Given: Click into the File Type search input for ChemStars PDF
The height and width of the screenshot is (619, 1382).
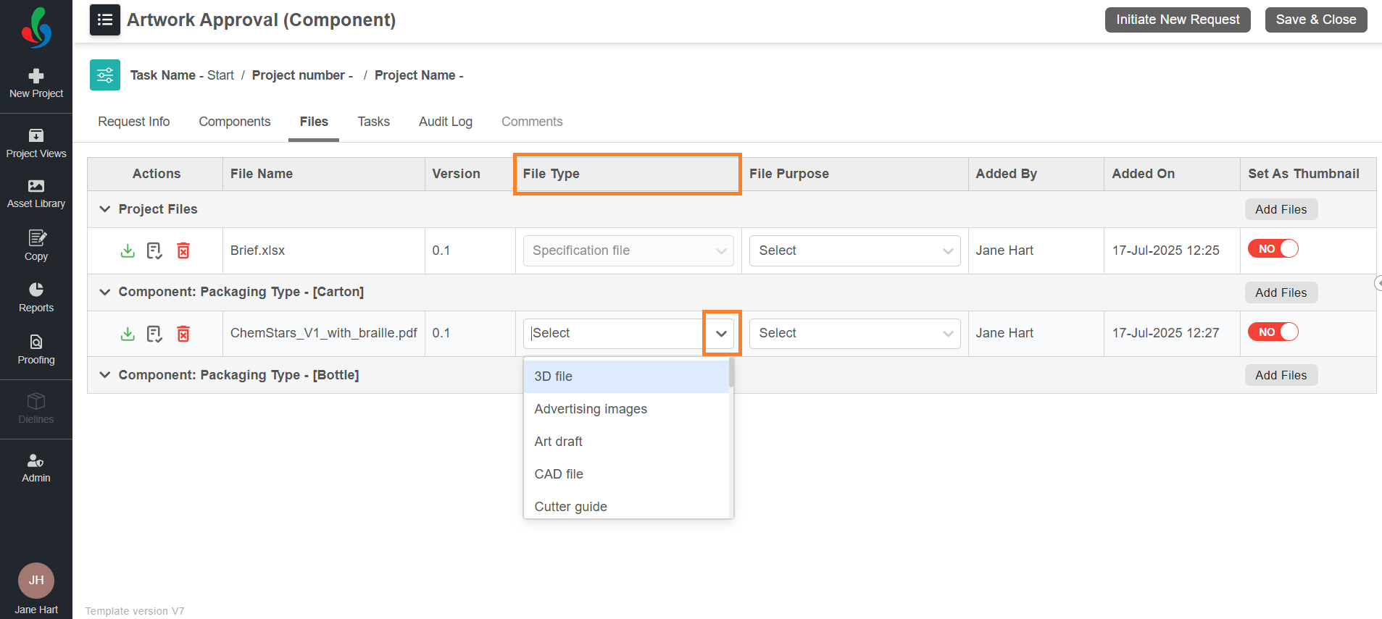Looking at the screenshot, I should (x=615, y=333).
